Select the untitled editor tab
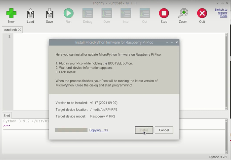Screen dimensions: 231x160 pyautogui.click(x=11, y=30)
